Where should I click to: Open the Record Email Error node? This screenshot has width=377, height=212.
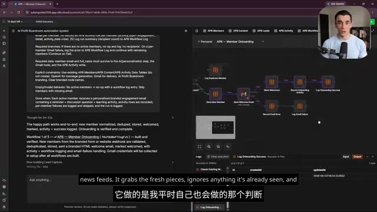tap(272, 106)
